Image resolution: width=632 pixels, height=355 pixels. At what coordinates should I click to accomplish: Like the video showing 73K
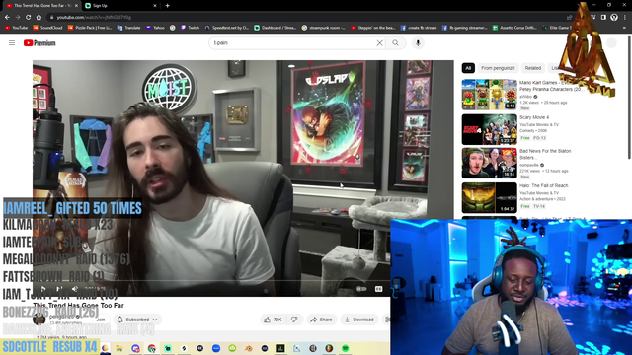coord(273,319)
